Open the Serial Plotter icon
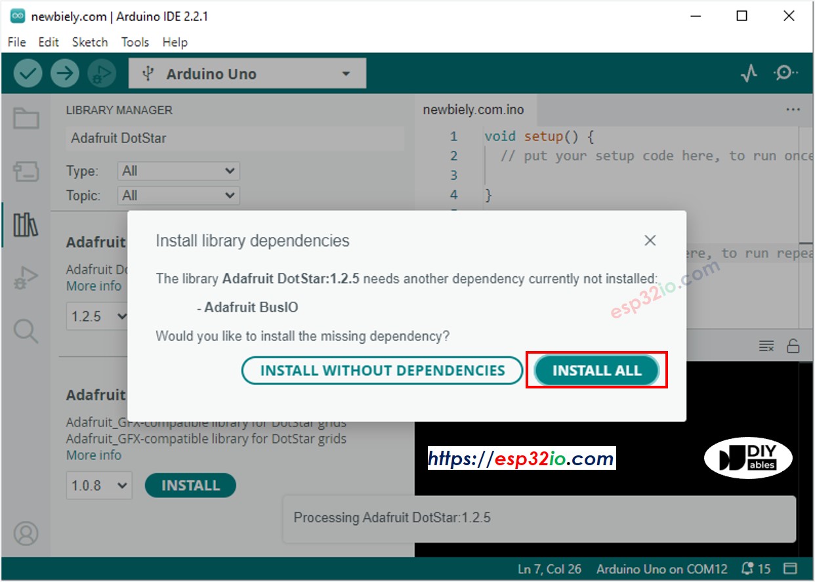The width and height of the screenshot is (815, 582). pos(749,73)
